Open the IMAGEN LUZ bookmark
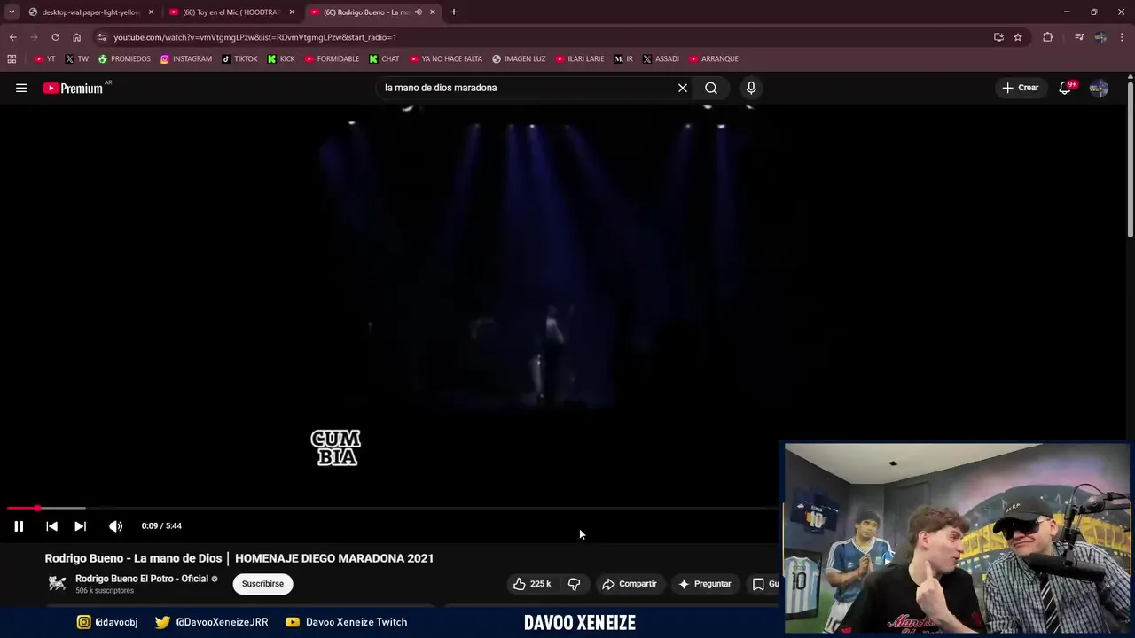This screenshot has height=638, width=1135. pyautogui.click(x=519, y=59)
